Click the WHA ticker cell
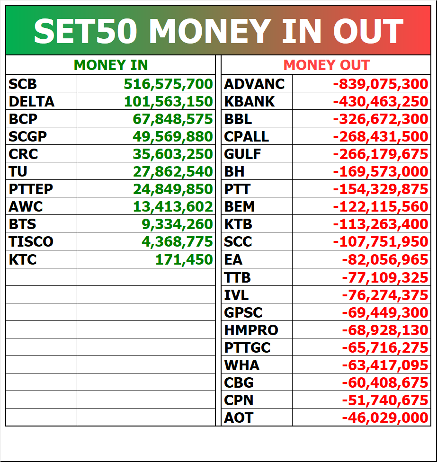437x462 pixels. [x=257, y=365]
